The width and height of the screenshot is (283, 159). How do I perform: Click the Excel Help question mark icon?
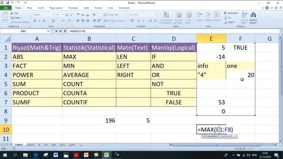coord(267,8)
